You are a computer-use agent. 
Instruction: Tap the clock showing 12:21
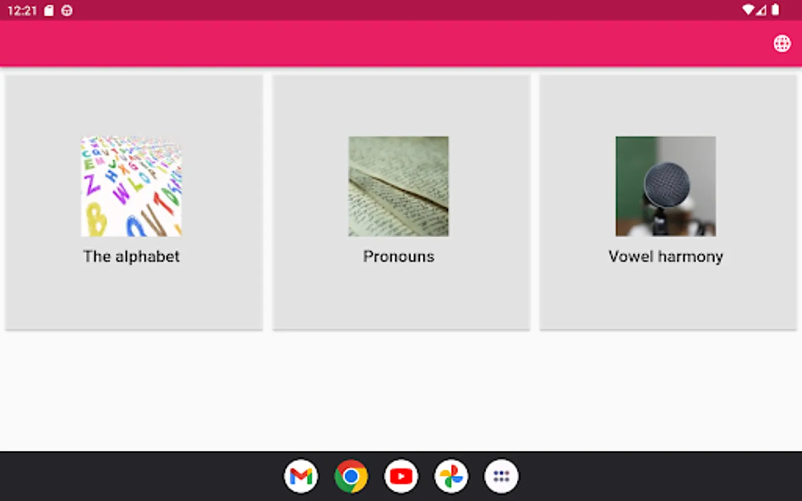[x=22, y=11]
